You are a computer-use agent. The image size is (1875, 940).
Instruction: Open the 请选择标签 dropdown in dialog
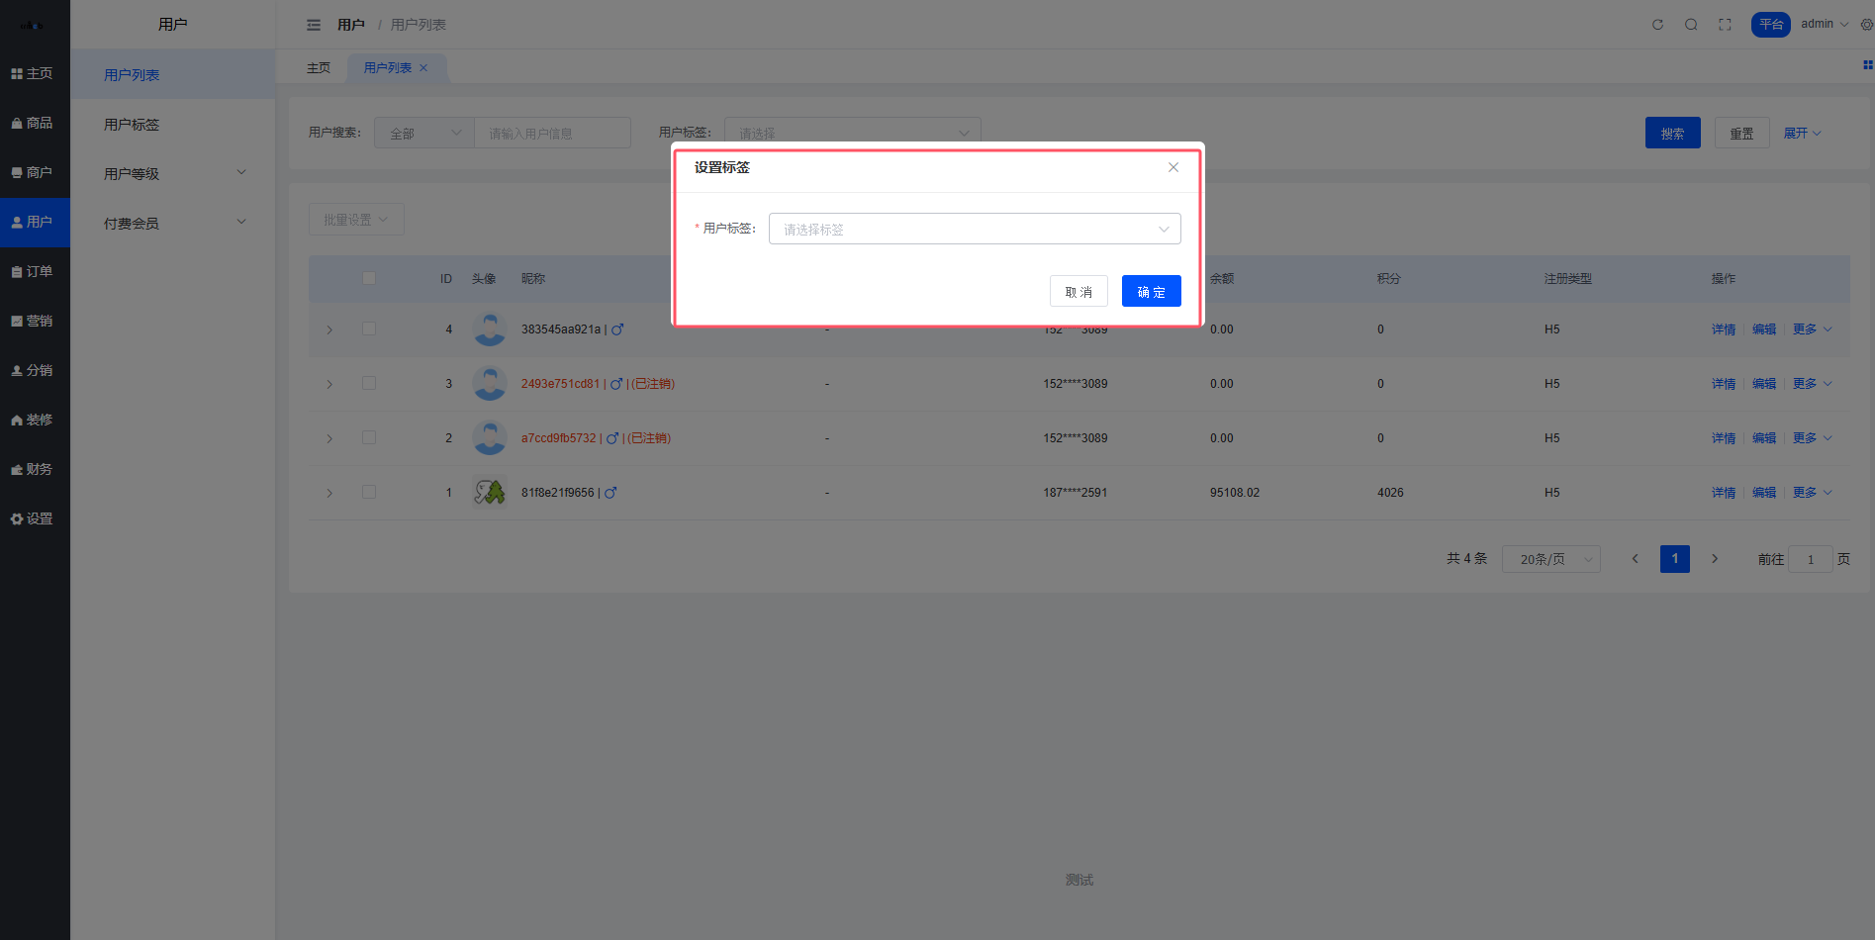coord(974,229)
